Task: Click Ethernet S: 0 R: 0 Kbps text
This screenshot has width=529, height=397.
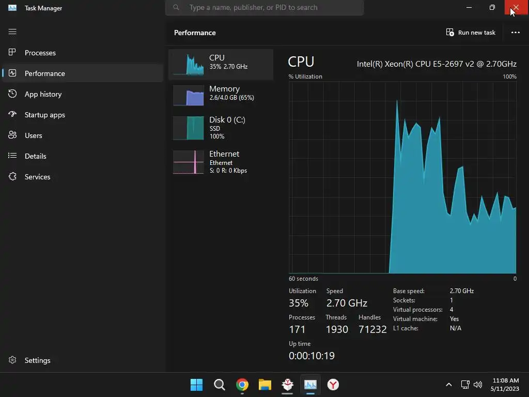Action: [x=228, y=171]
